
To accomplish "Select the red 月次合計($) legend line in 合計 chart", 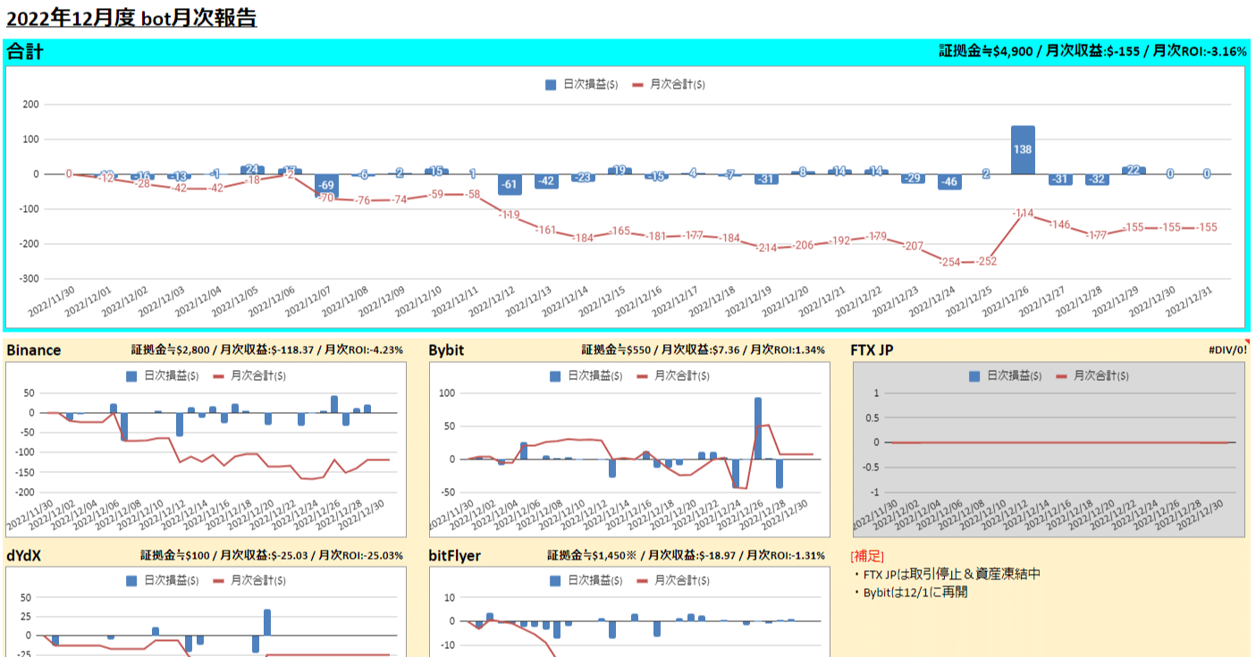I will tap(638, 85).
